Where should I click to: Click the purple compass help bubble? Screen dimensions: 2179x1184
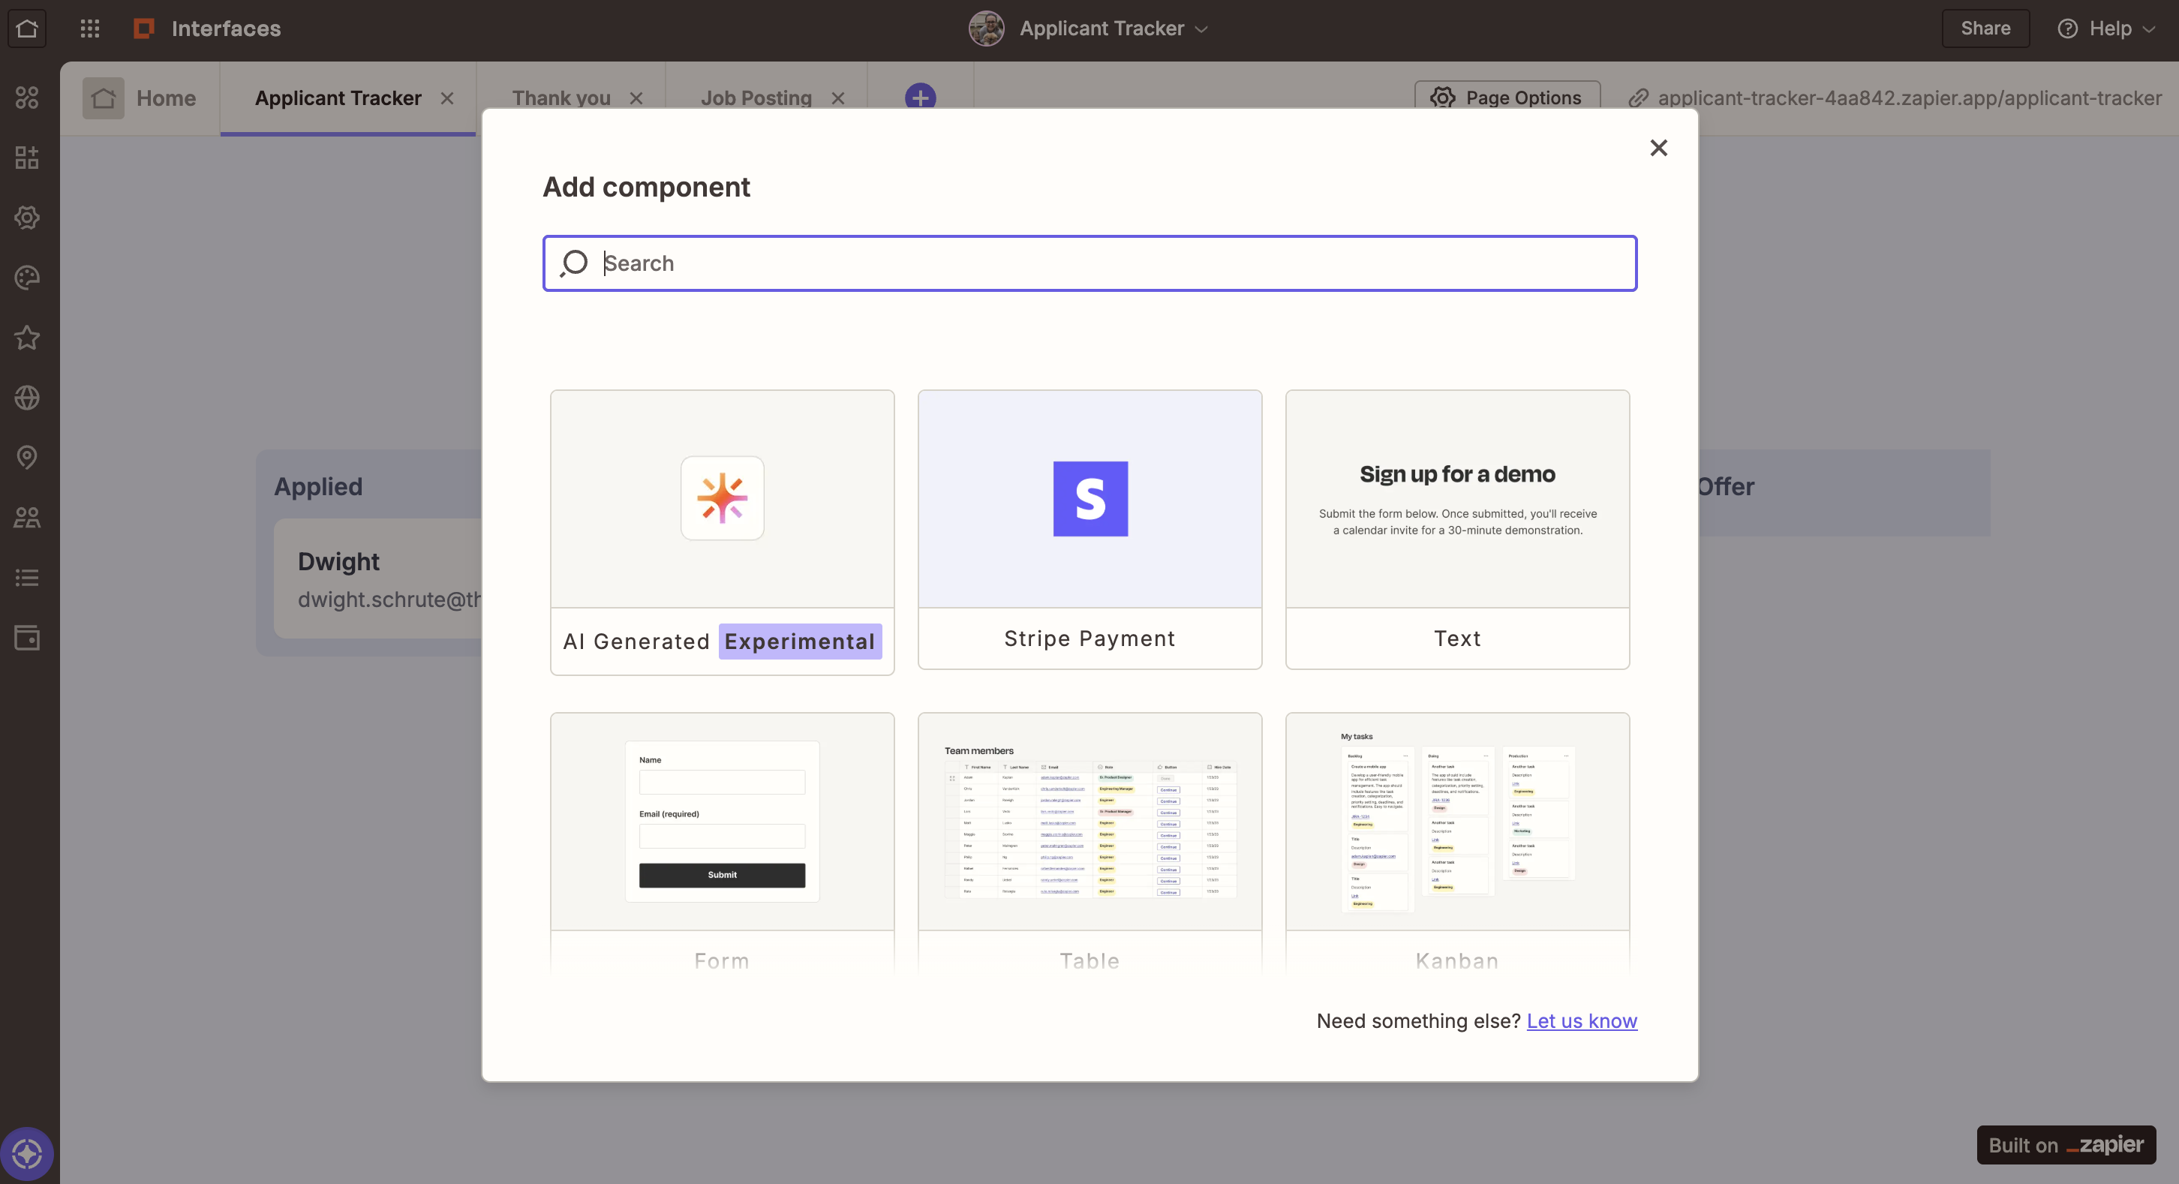(x=27, y=1153)
